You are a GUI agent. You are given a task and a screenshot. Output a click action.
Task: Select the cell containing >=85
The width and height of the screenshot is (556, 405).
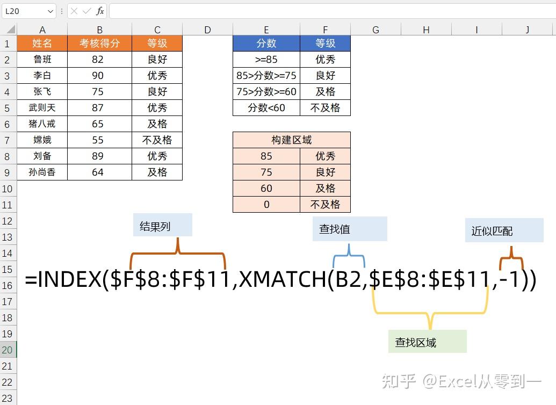point(266,59)
